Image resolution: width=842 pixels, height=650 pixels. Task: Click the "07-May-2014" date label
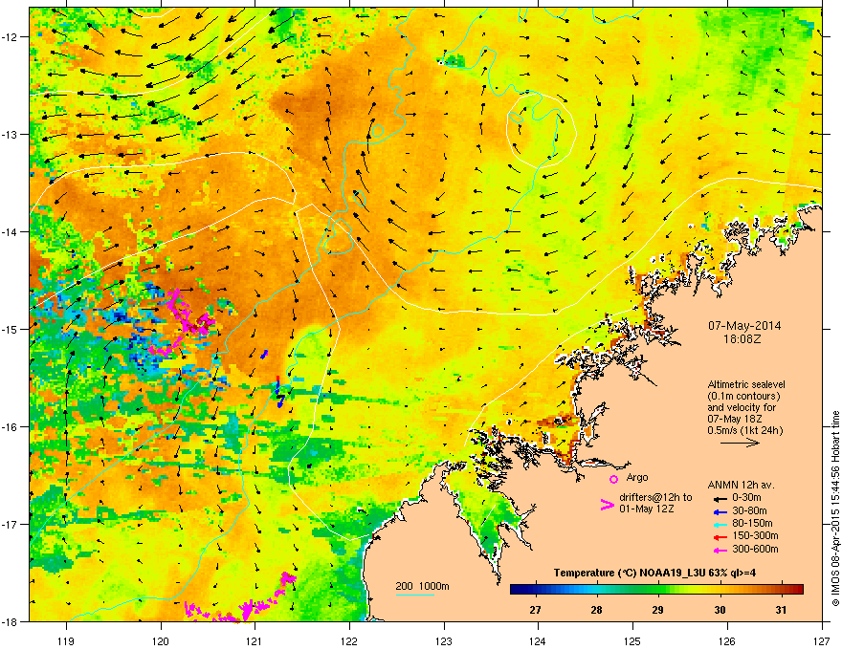coord(744,326)
